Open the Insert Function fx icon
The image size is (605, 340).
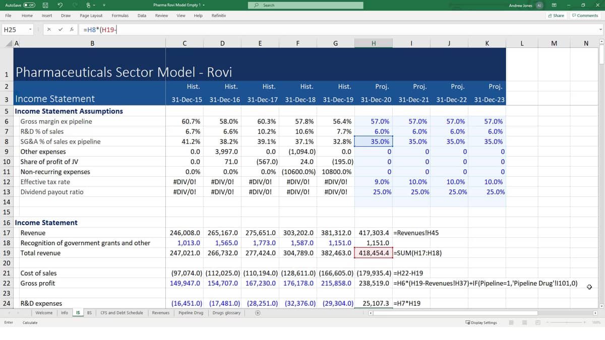[72, 30]
